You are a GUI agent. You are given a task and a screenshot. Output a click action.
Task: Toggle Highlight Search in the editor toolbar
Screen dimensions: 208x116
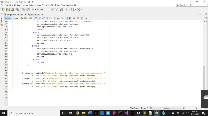coord(47,18)
